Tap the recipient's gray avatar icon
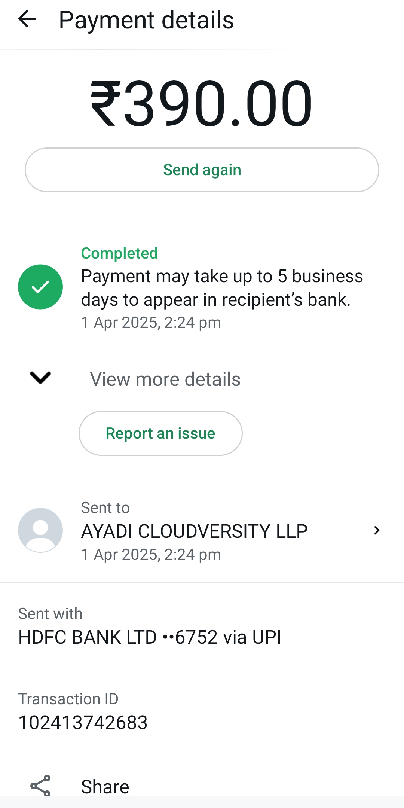 click(x=40, y=530)
